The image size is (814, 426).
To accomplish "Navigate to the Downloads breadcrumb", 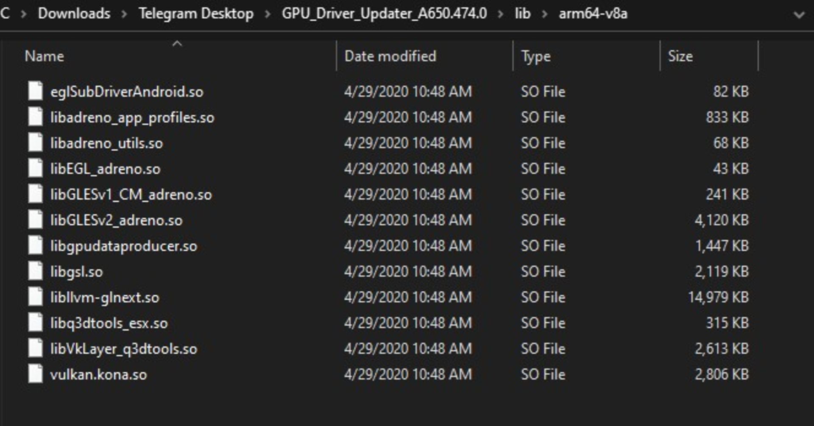I will click(73, 13).
